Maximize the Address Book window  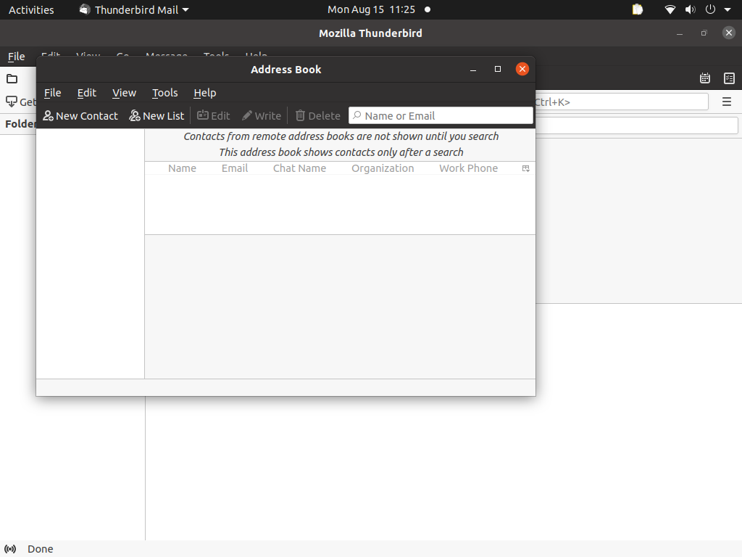point(497,69)
